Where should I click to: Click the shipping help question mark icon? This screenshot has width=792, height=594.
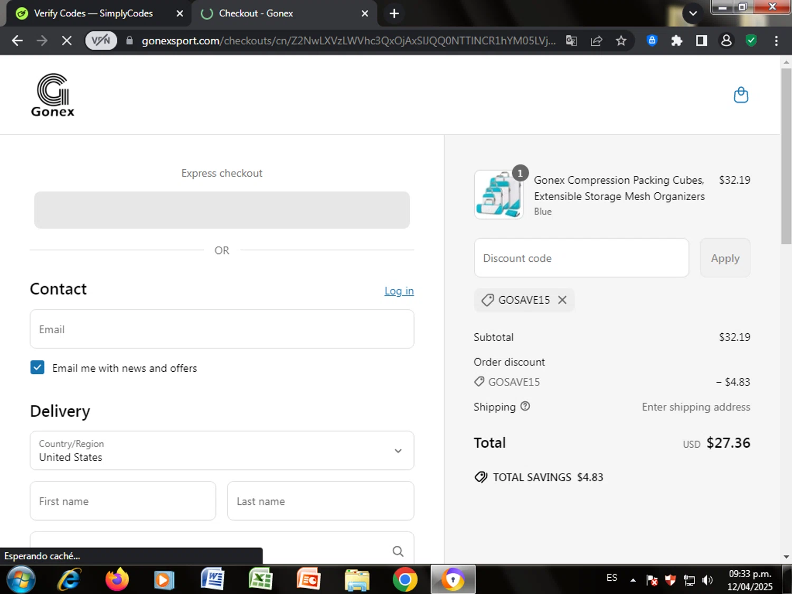525,406
